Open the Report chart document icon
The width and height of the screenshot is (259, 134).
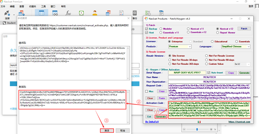pyautogui.click(x=121, y=13)
